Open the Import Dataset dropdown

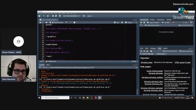pos(154,23)
